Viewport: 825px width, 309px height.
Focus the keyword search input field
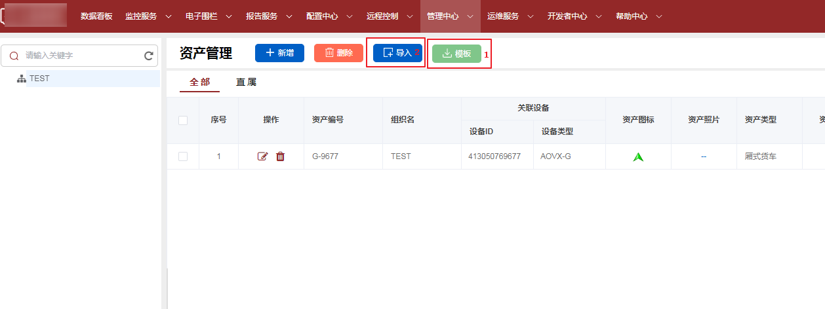(x=79, y=56)
